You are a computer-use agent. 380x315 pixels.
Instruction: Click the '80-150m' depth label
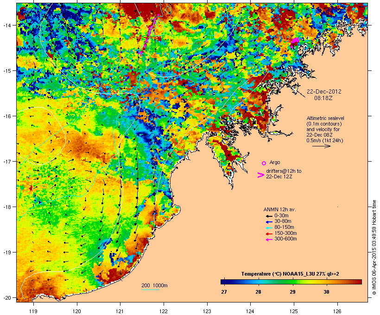point(284,227)
